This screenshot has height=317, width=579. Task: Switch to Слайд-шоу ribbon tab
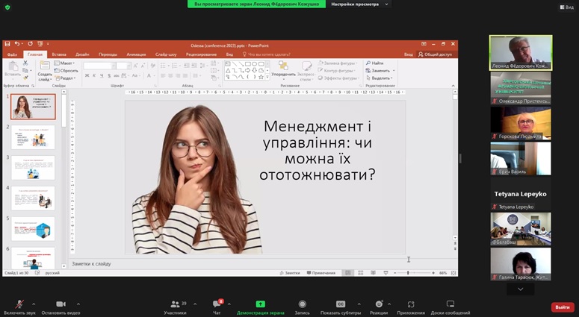pyautogui.click(x=166, y=54)
